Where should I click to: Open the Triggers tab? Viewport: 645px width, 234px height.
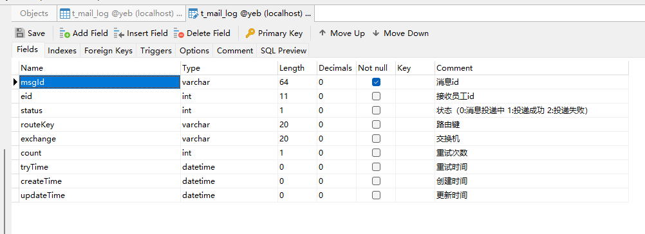tap(156, 51)
